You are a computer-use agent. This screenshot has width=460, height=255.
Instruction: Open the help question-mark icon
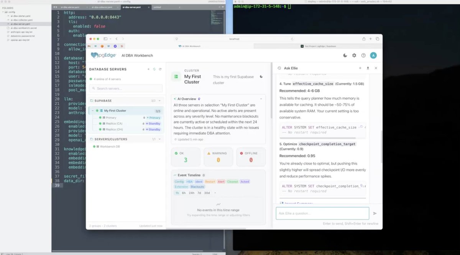pyautogui.click(x=363, y=55)
